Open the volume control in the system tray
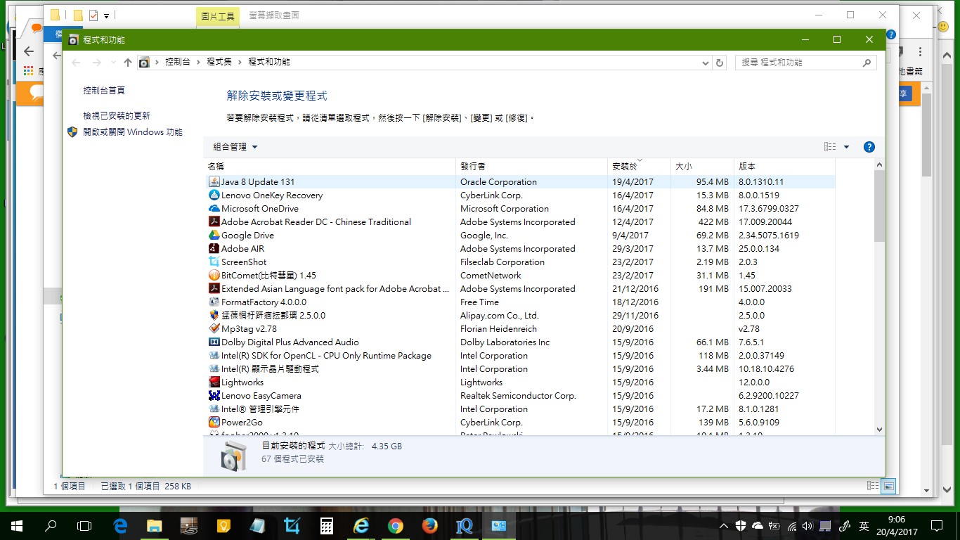The width and height of the screenshot is (960, 540). pyautogui.click(x=807, y=525)
